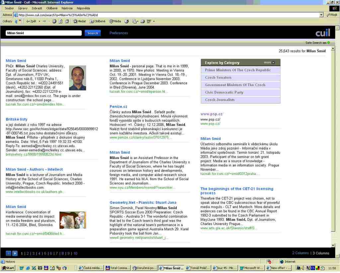Switch to Microsoft Word taskbar window
This screenshot has width=340, height=273.
click(251, 268)
